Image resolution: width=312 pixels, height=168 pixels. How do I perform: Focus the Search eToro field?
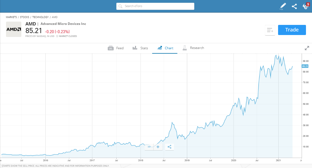coord(155,6)
